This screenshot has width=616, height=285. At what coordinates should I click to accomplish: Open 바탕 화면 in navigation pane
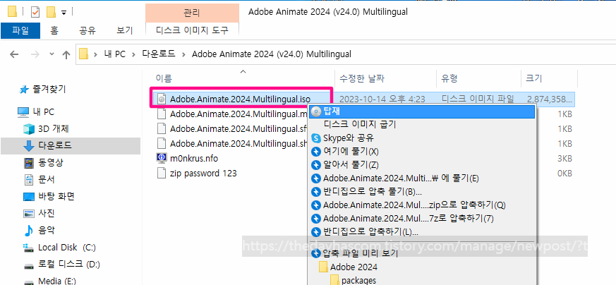click(49, 196)
